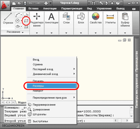
Task: Select the circle drawing tool
Action: coord(17,21)
